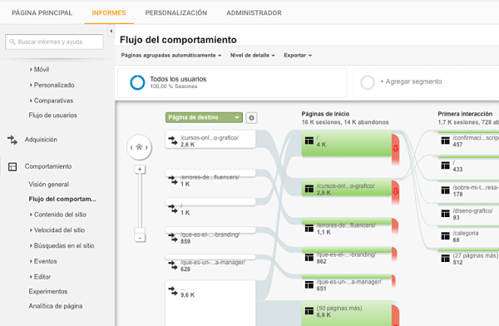Click the home navigation icon in flow
Viewport: 499px width, 326px height.
(139, 147)
